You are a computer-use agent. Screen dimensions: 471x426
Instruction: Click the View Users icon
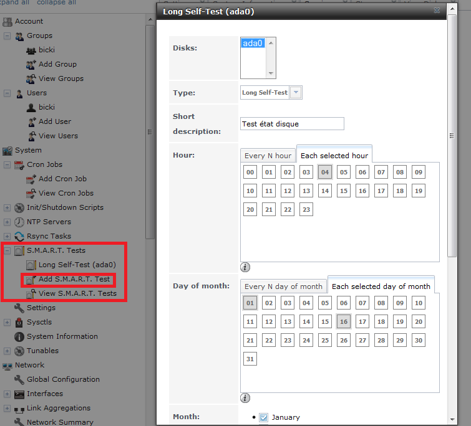pyautogui.click(x=31, y=136)
